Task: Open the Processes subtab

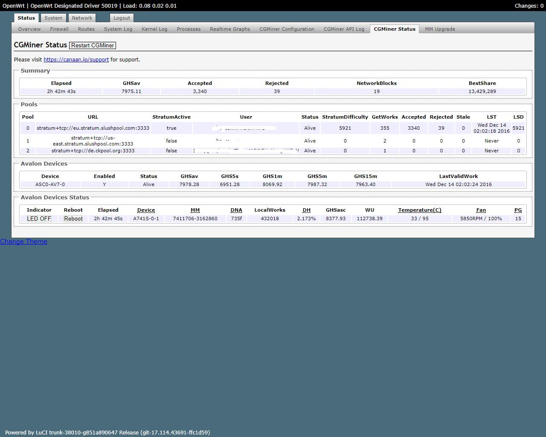Action: (x=189, y=29)
